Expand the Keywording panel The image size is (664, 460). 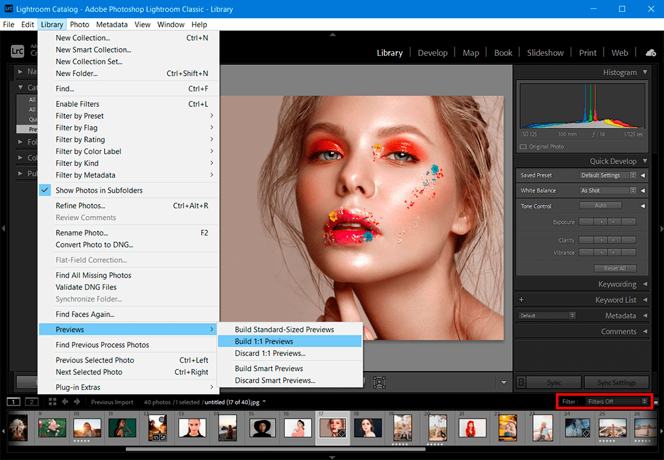click(x=645, y=284)
